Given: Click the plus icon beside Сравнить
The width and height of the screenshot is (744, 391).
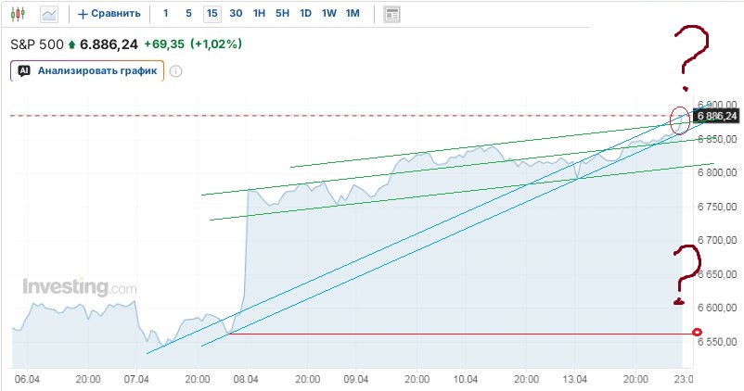Looking at the screenshot, I should 83,14.
